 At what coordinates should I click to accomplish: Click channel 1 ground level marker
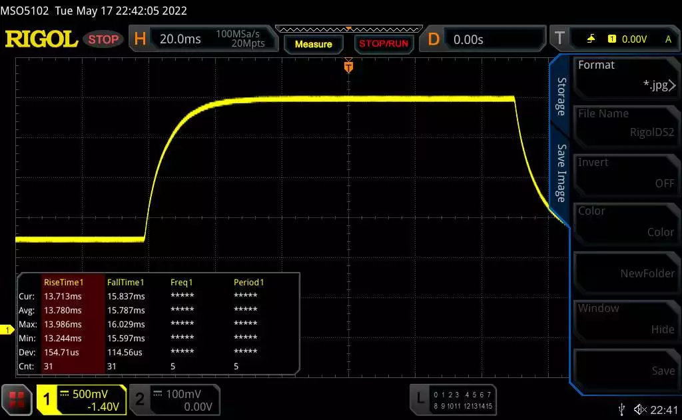coord(7,330)
